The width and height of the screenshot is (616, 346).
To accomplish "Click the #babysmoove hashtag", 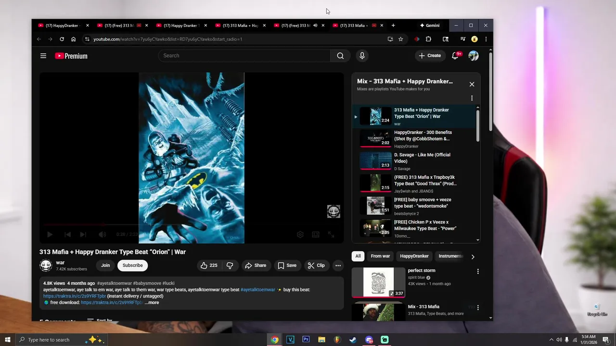I will [147, 284].
